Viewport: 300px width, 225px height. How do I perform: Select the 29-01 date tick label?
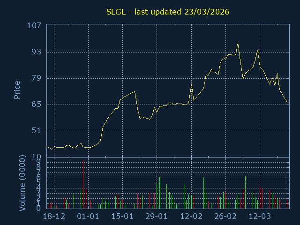[157, 216]
